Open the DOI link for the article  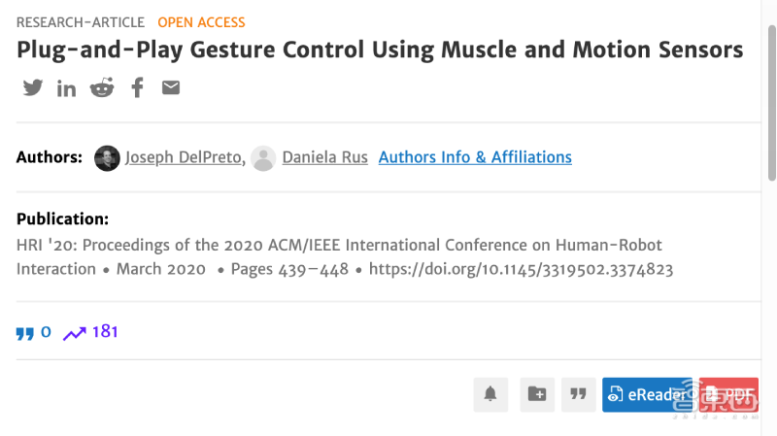pyautogui.click(x=521, y=269)
